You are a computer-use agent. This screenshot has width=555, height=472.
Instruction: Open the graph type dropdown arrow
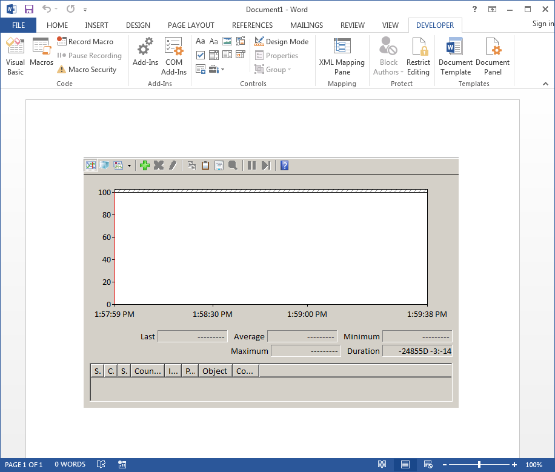click(x=129, y=166)
